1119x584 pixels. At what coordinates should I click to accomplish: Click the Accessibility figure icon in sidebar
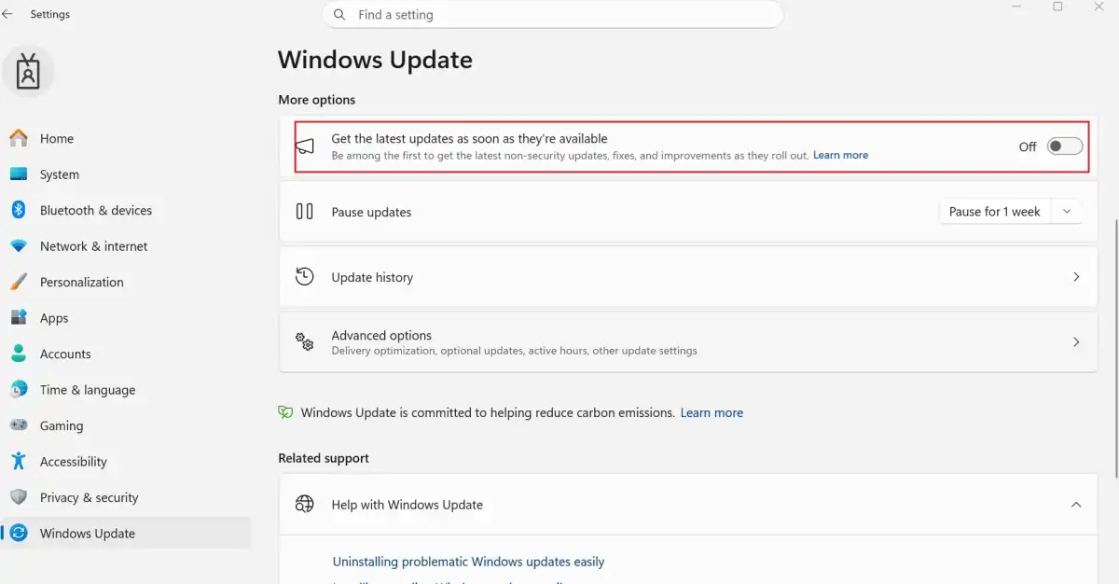point(19,461)
